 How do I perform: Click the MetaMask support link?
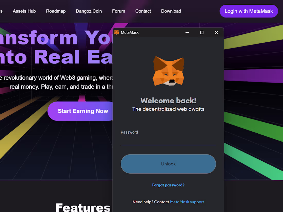pyautogui.click(x=187, y=202)
